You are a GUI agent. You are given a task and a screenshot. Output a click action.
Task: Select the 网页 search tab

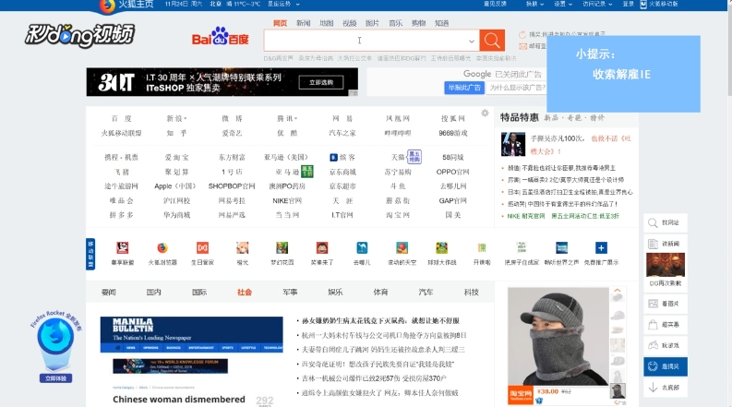pyautogui.click(x=280, y=23)
